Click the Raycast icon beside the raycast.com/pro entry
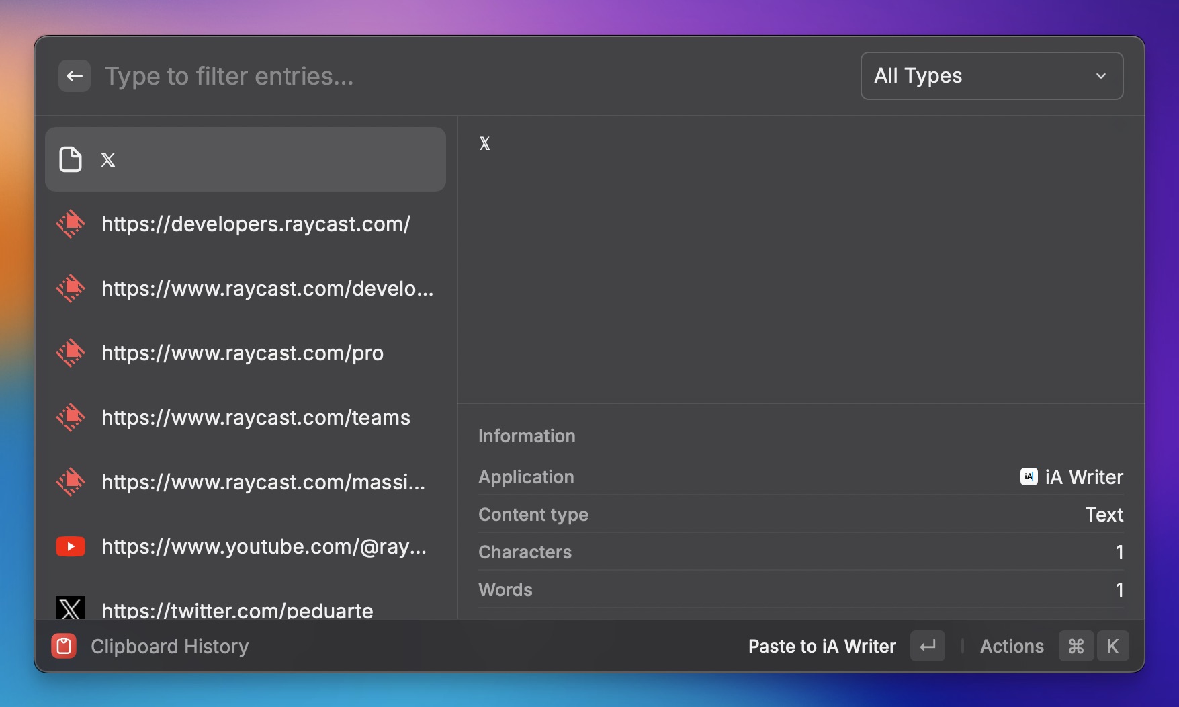 tap(71, 353)
